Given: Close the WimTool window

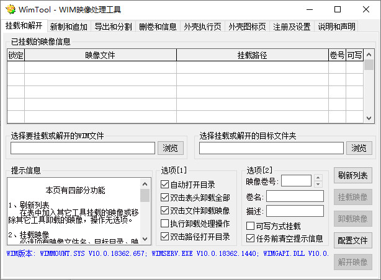Looking at the screenshot, I should 366,9.
